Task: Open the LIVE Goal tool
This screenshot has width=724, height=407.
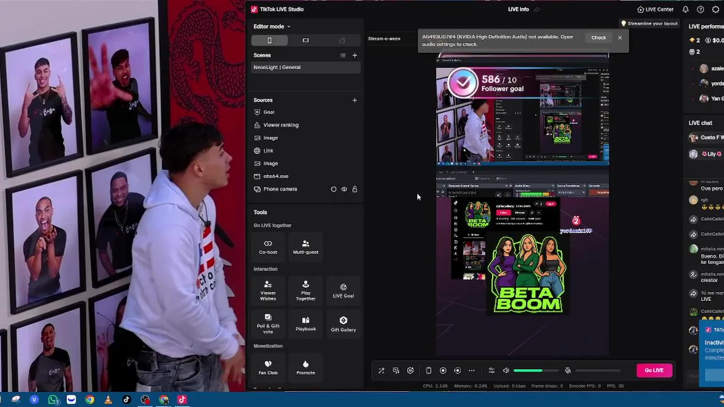Action: coord(343,291)
